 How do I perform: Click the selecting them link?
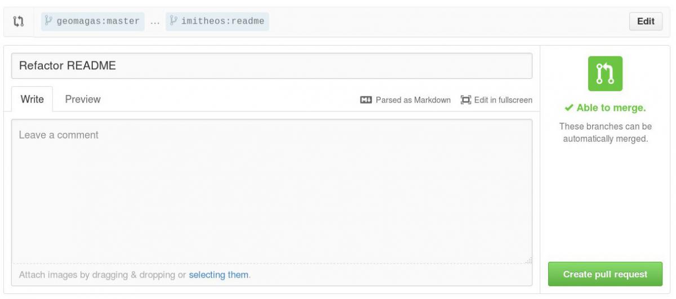(x=219, y=275)
